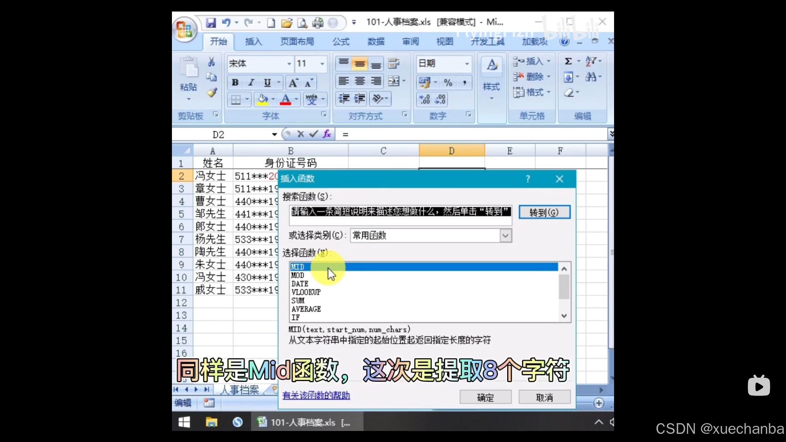Click the cancel X icon in formula bar
The image size is (786, 442).
(300, 134)
